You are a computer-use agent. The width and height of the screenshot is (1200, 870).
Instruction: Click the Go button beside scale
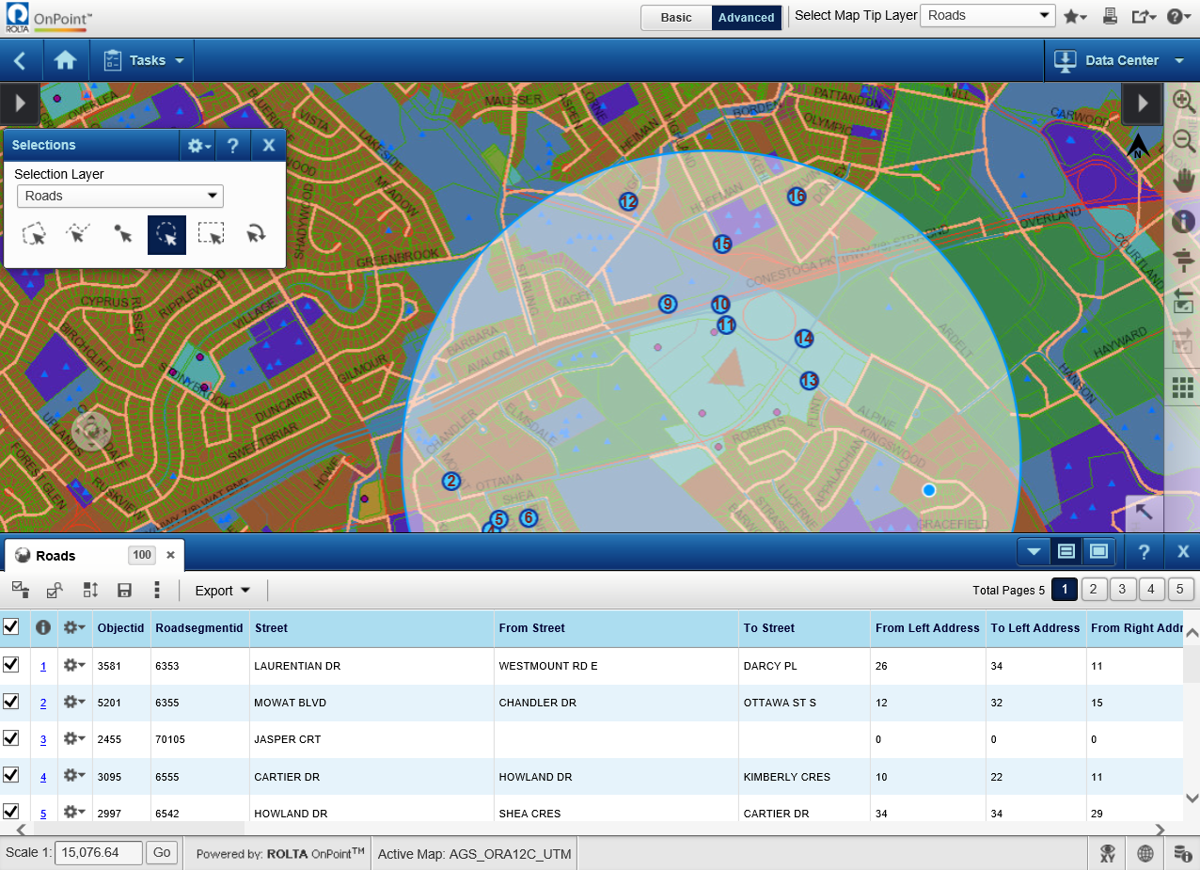tap(162, 852)
